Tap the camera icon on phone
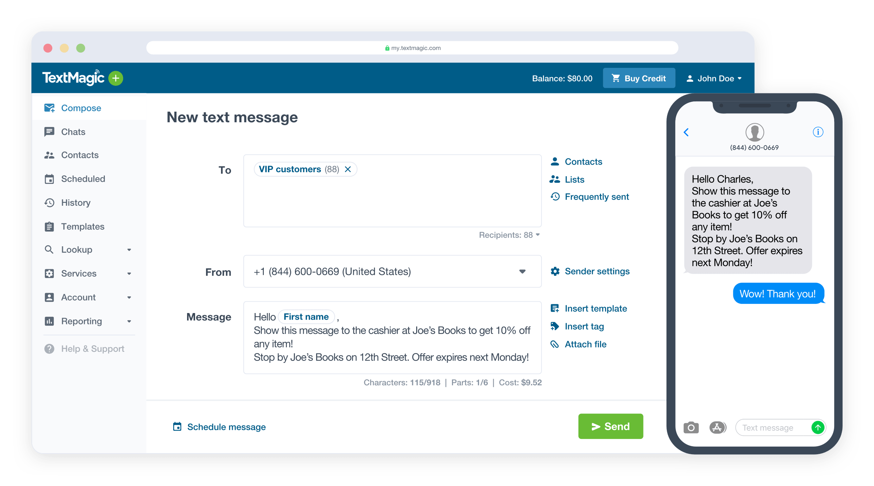The height and width of the screenshot is (486, 874). click(691, 427)
